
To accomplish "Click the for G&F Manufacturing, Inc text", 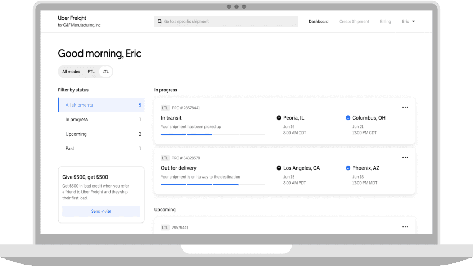I will 79,25.
